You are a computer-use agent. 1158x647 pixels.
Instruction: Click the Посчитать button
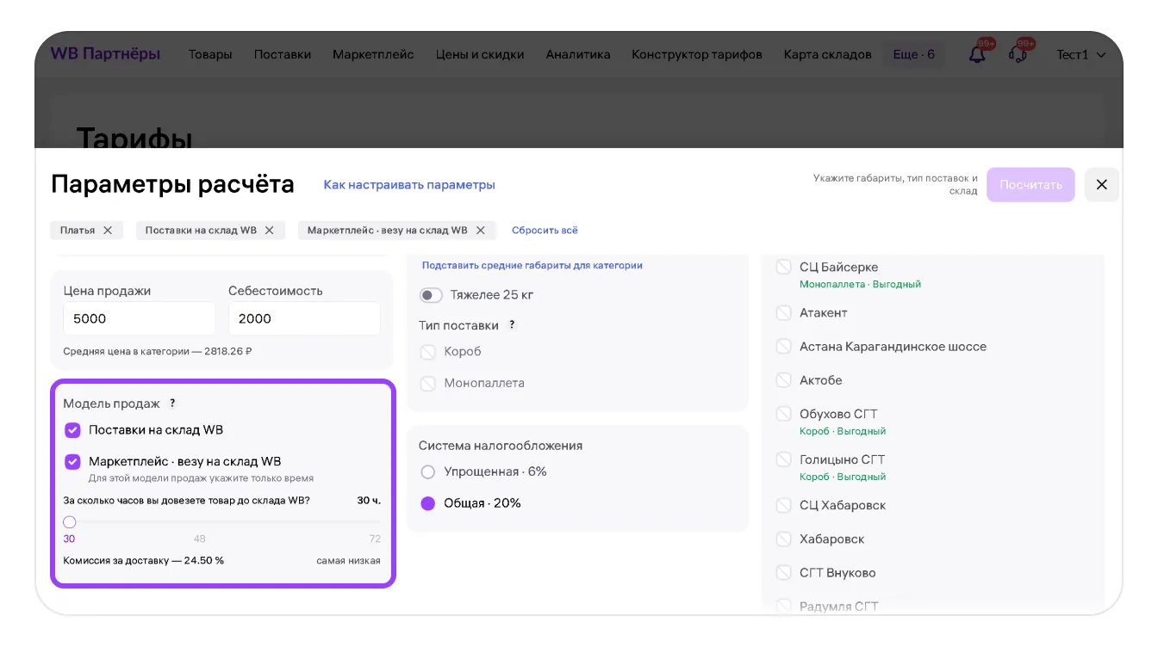tap(1030, 184)
